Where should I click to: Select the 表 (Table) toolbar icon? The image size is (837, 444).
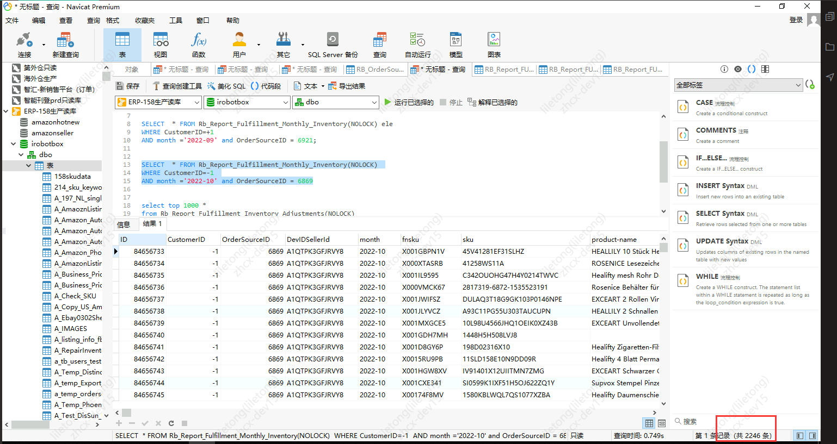[x=122, y=45]
